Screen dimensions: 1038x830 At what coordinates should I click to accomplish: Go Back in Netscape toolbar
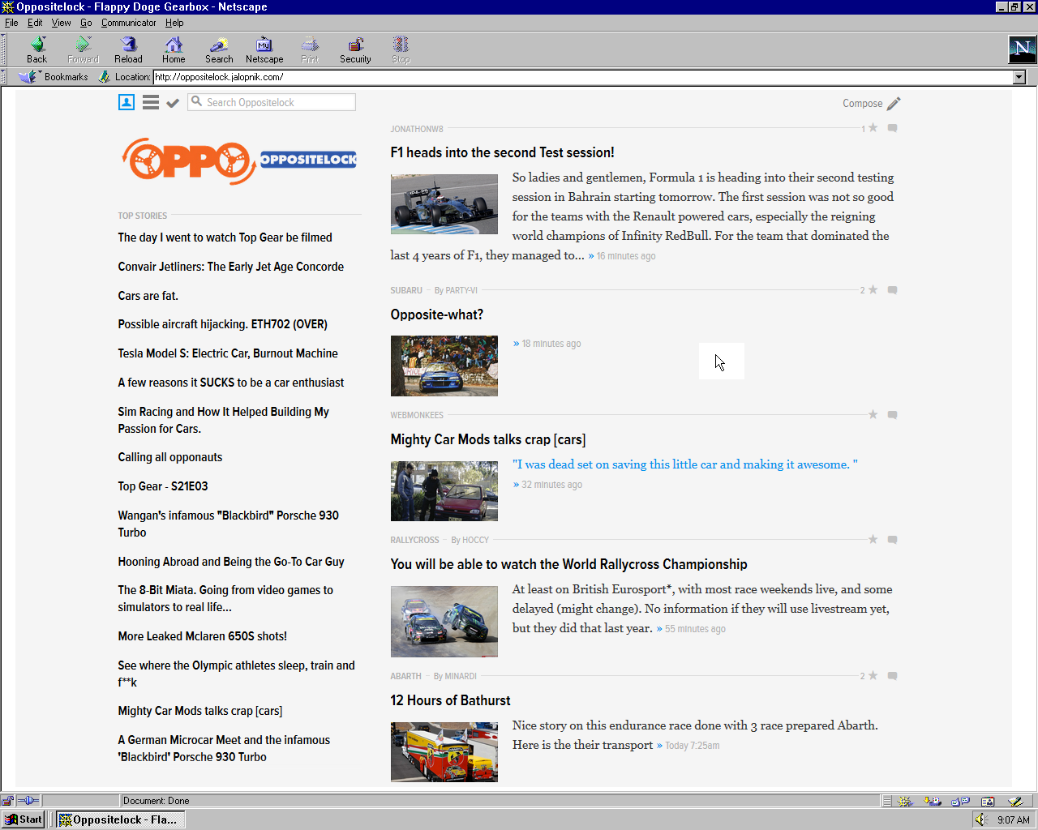point(37,49)
